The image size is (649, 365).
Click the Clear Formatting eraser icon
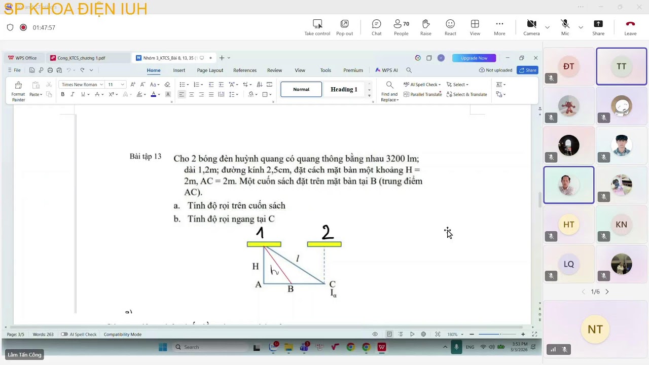coord(167,85)
